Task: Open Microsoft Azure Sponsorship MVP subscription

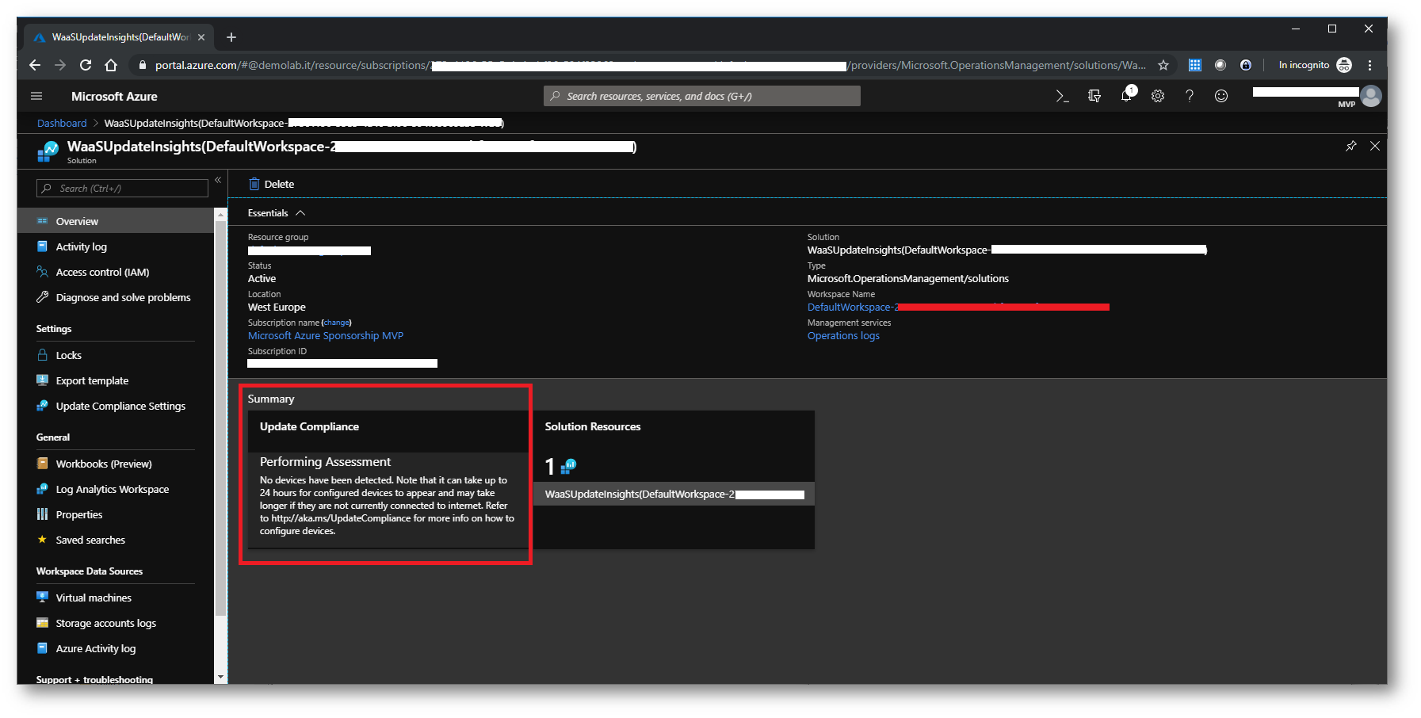Action: pos(326,336)
